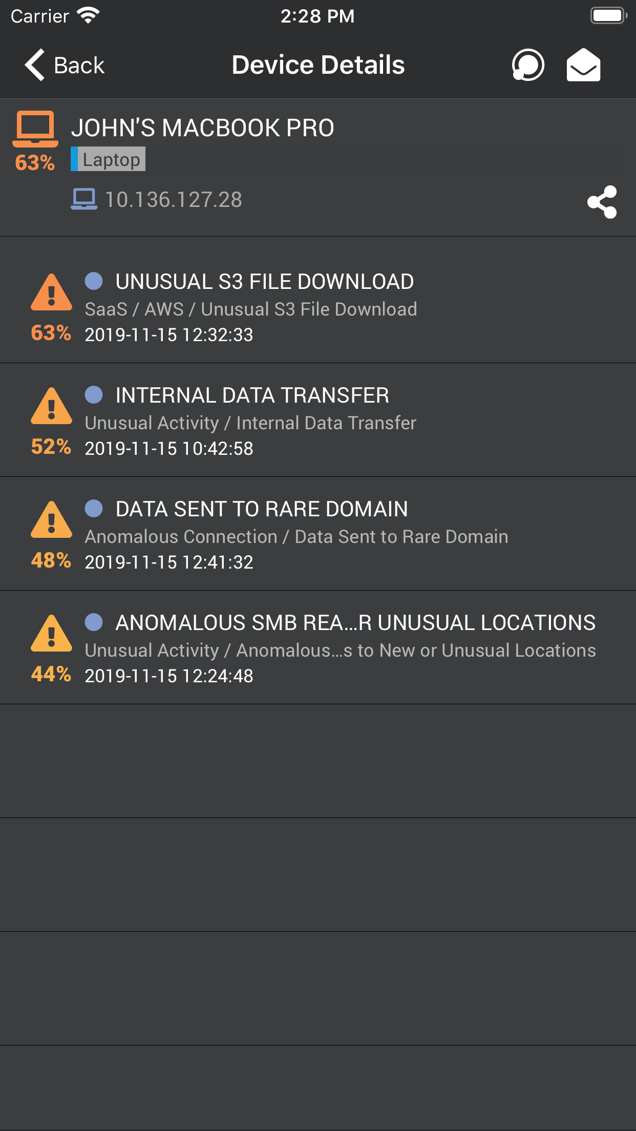Screen dimensions: 636x1131
Task: Tap the battery indicator in the status bar
Action: [x=607, y=15]
